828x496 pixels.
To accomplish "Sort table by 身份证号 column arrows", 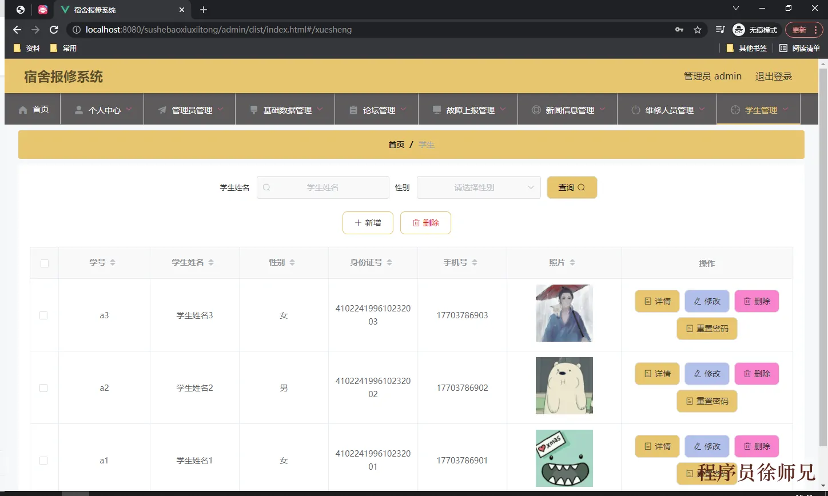I will (389, 262).
